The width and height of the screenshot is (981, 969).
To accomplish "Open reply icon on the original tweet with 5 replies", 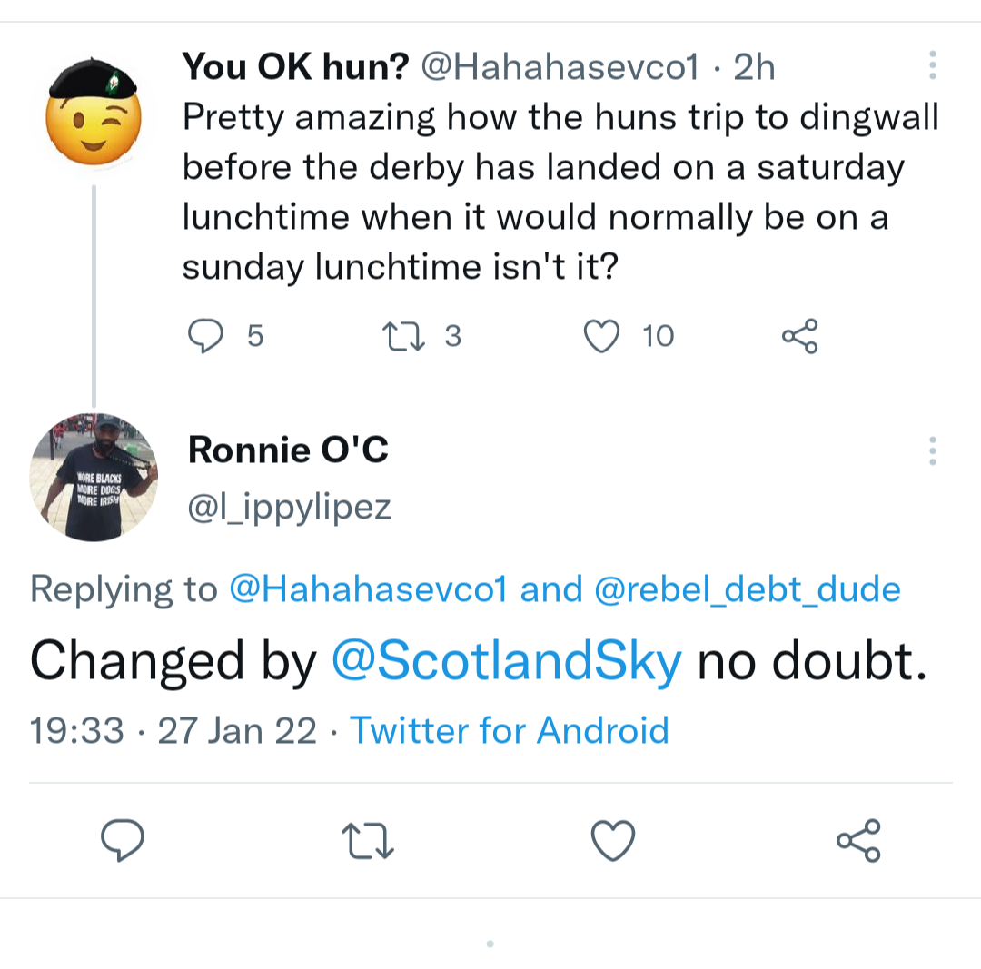I will (x=205, y=337).
